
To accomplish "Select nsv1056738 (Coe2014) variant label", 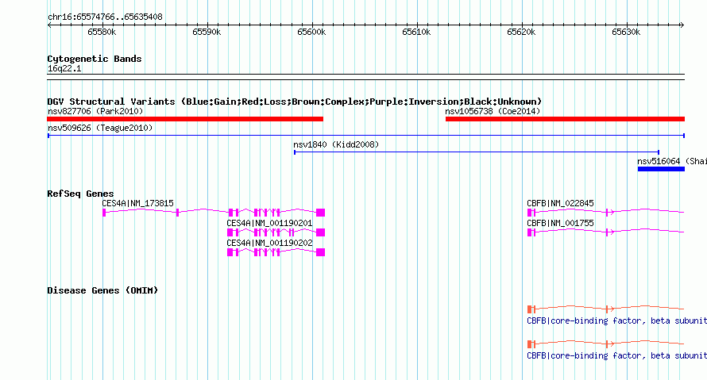I will (493, 111).
